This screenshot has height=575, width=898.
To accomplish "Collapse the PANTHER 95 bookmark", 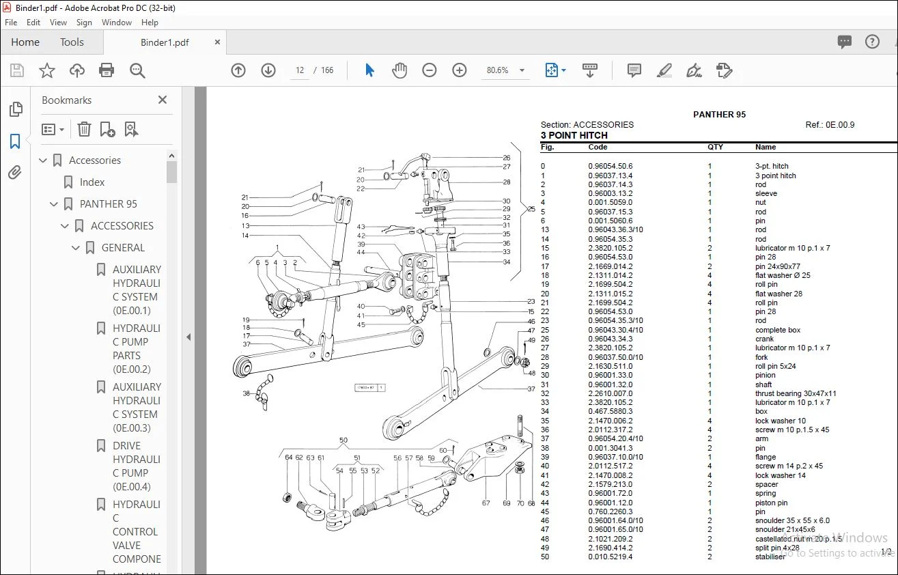I will (x=55, y=204).
